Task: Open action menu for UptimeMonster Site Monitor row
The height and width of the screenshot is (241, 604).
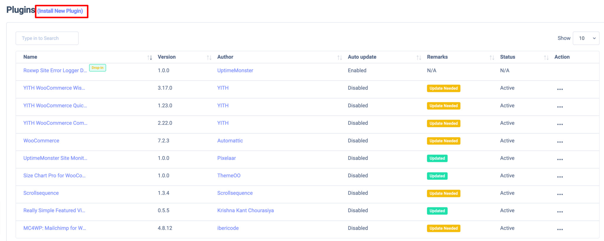Action: (x=560, y=160)
